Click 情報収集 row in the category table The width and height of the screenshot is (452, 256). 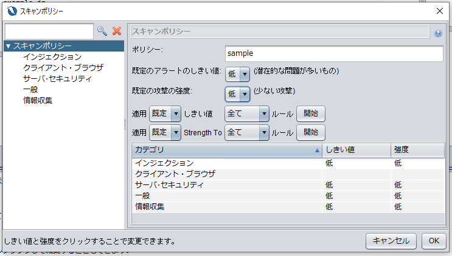pos(288,207)
